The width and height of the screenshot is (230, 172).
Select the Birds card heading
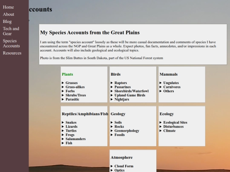(115, 74)
